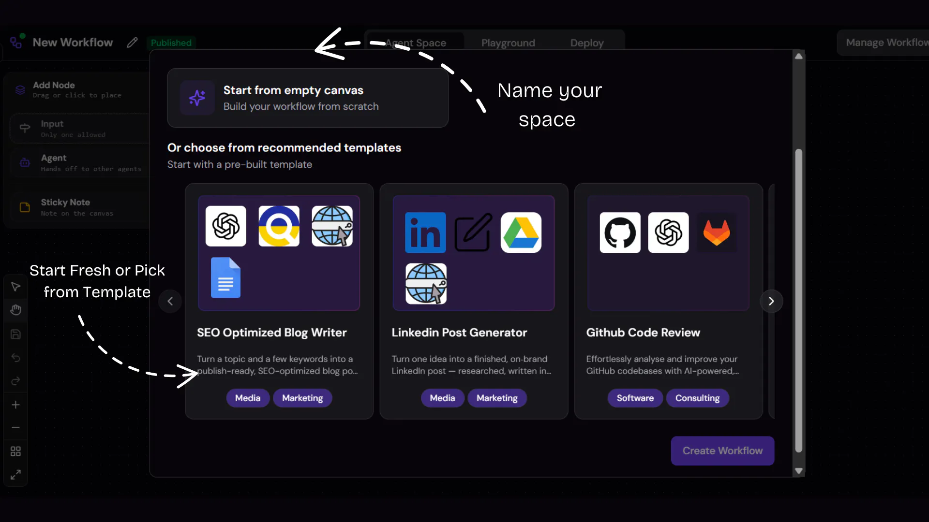Click the Consulting tag on Github card

coord(698,398)
